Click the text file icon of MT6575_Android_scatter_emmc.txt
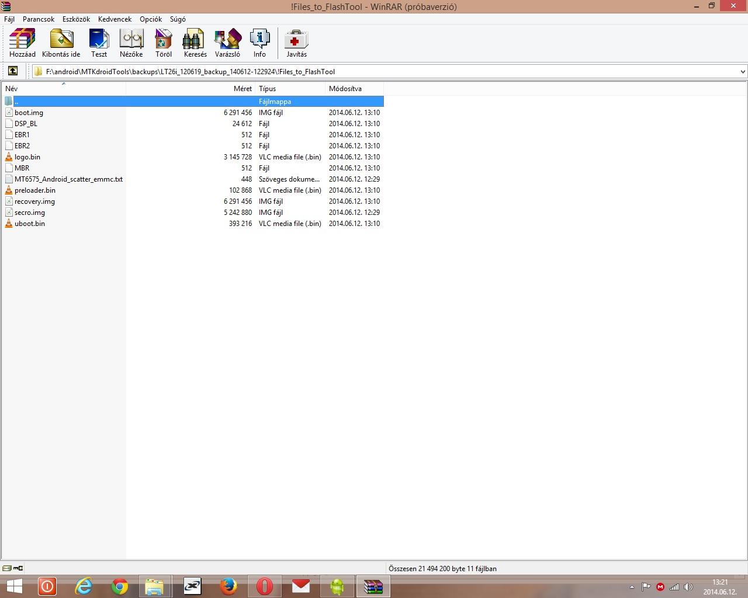 point(9,179)
